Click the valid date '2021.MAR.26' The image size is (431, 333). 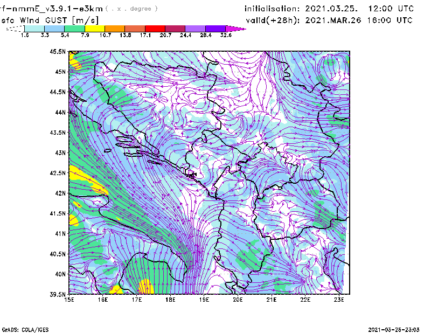pos(333,20)
